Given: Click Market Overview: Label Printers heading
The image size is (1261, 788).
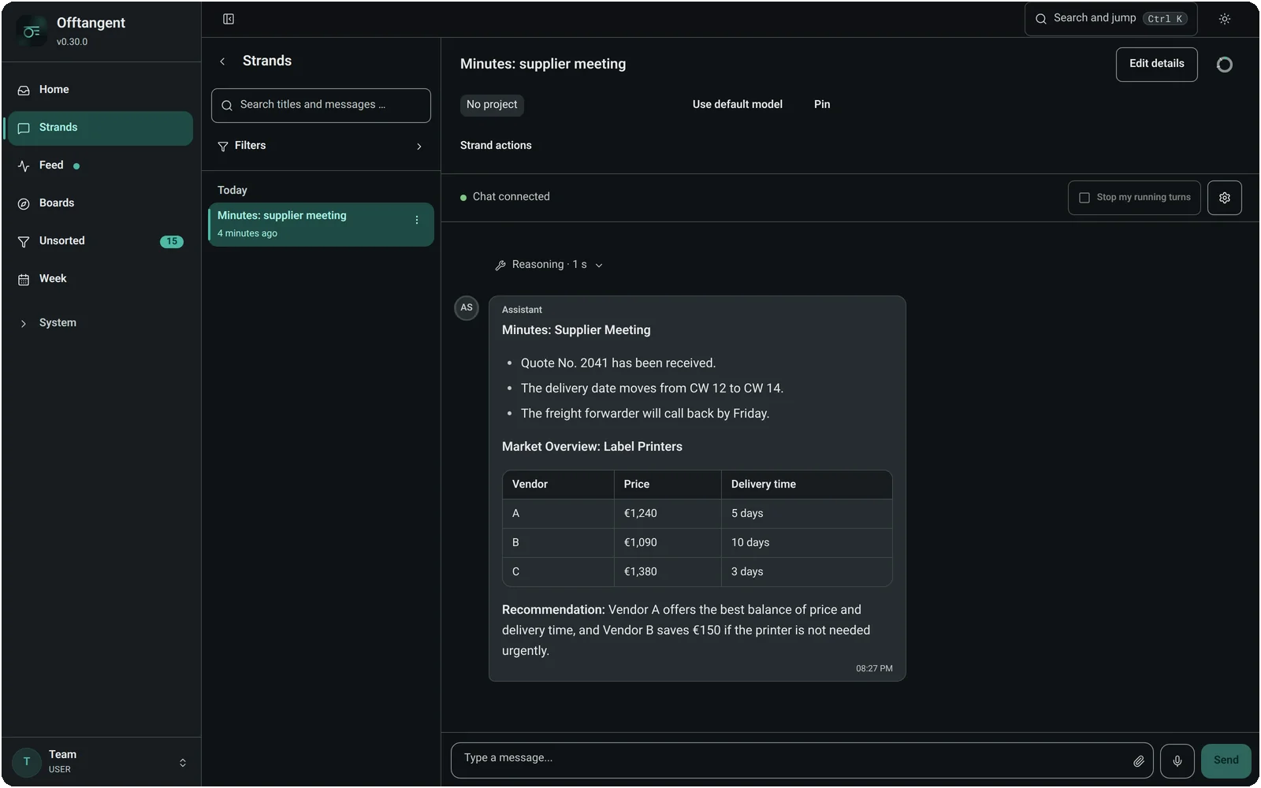Looking at the screenshot, I should (x=592, y=447).
